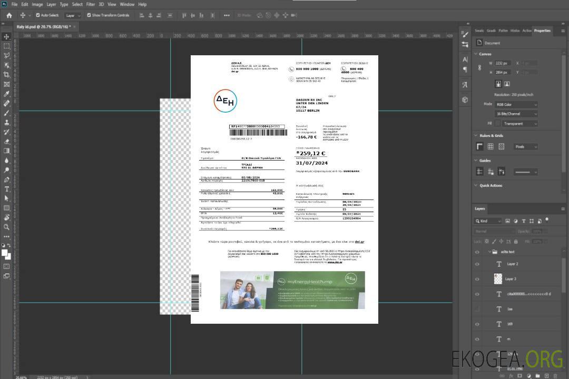Select the Healing Brush tool
The image size is (569, 379).
(x=6, y=103)
